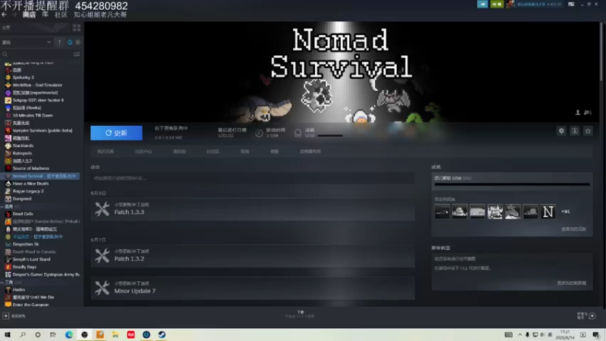Select Enter the Gungeon entry
606x341 pixels.
click(30, 305)
